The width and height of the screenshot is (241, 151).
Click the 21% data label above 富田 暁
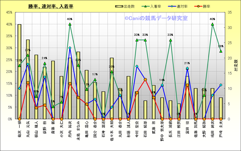(x=187, y=63)
